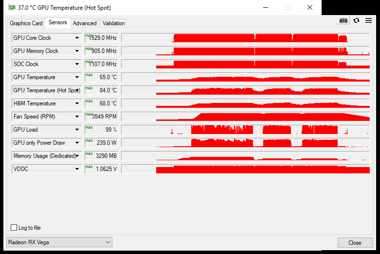
Task: Click the 68.0 °C HBM temperature value
Action: [x=102, y=103]
